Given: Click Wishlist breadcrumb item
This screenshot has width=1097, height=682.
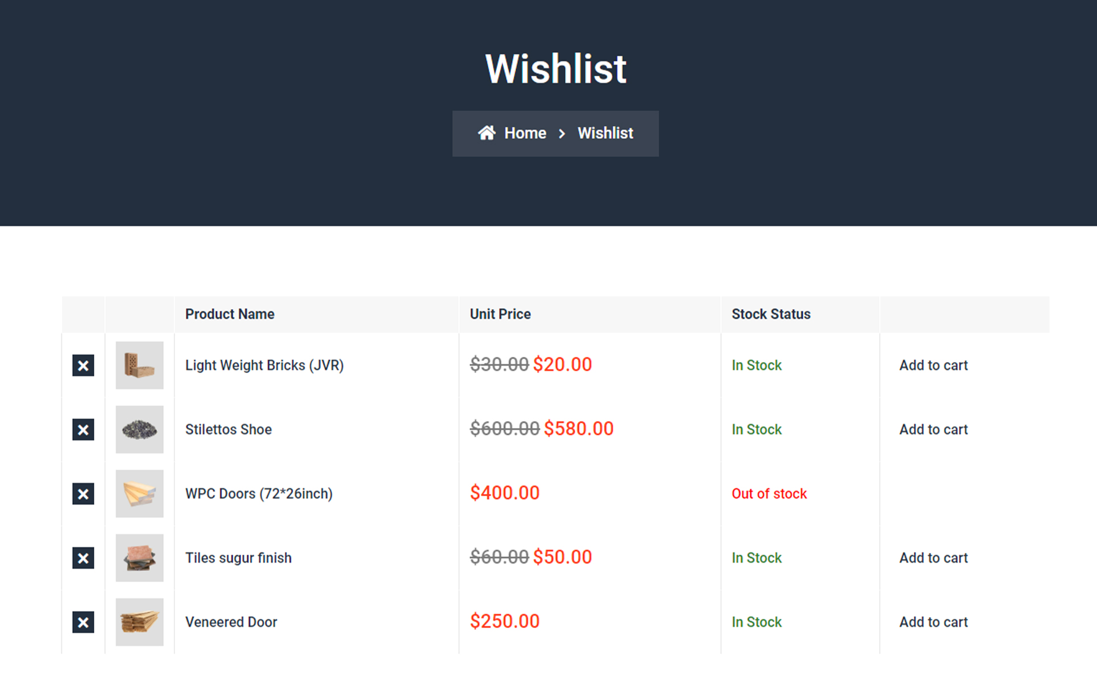Looking at the screenshot, I should pos(605,133).
